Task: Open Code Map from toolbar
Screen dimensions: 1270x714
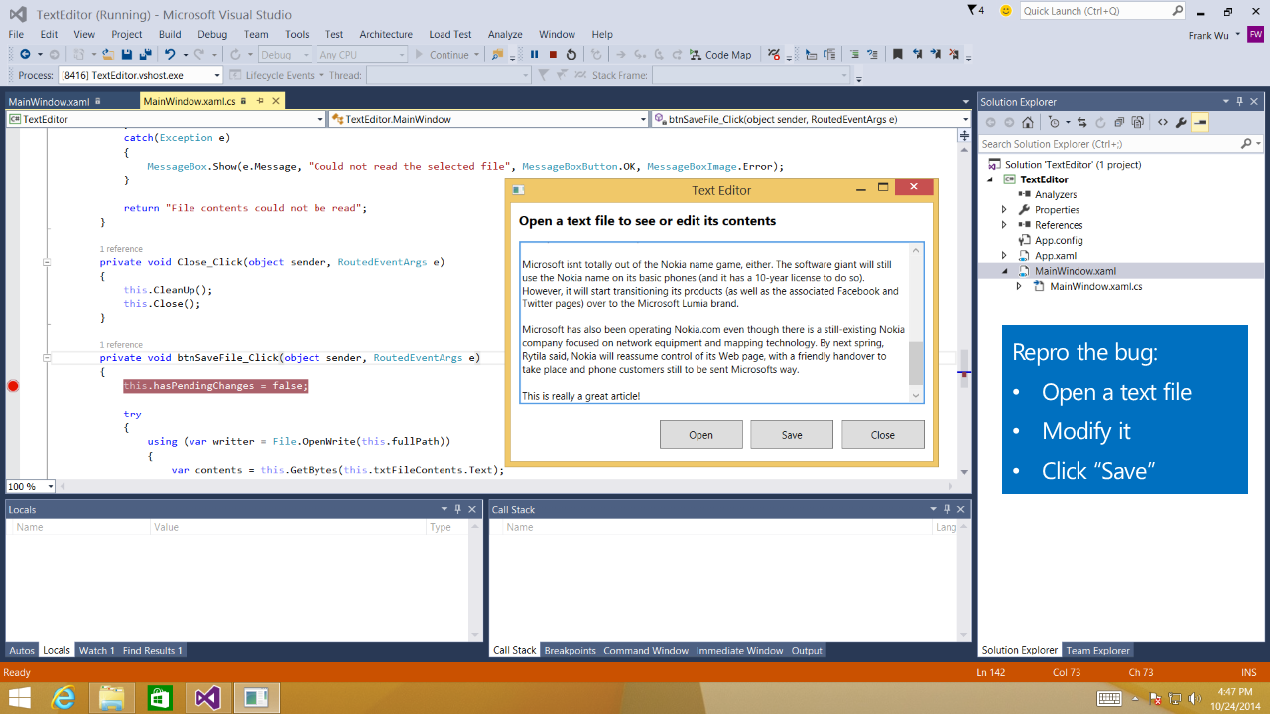Action: click(720, 55)
